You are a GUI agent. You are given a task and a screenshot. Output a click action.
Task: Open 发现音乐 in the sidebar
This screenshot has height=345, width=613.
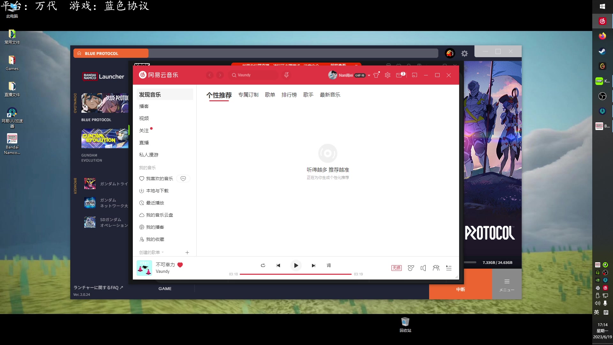point(165,95)
